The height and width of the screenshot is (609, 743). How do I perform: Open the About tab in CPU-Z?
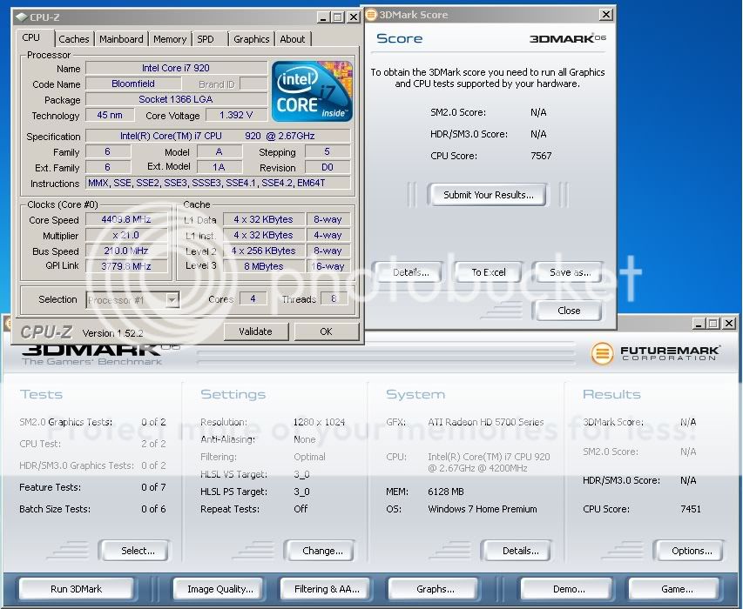pos(293,39)
